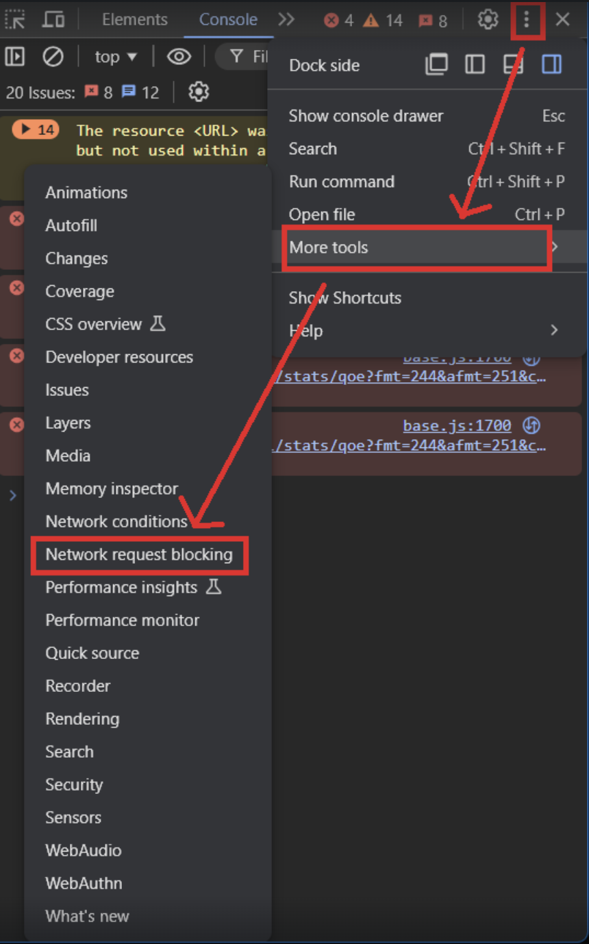
Task: Open the customize DevTools three-dot menu
Action: click(526, 19)
